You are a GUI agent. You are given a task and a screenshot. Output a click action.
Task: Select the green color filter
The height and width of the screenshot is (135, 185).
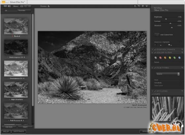coord(174,58)
